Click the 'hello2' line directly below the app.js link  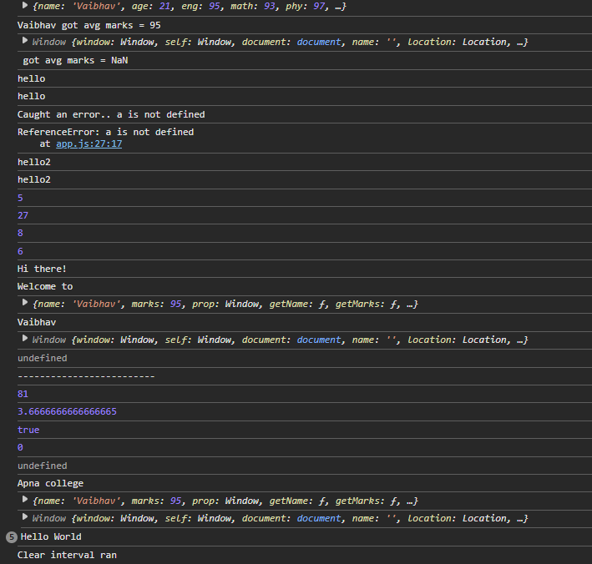34,162
